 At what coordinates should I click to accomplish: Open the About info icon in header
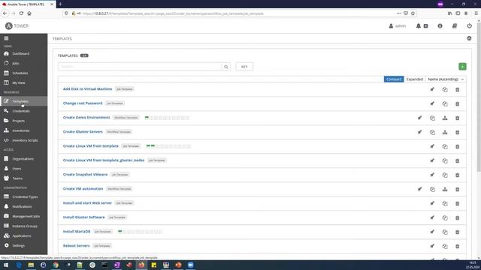pos(440,26)
